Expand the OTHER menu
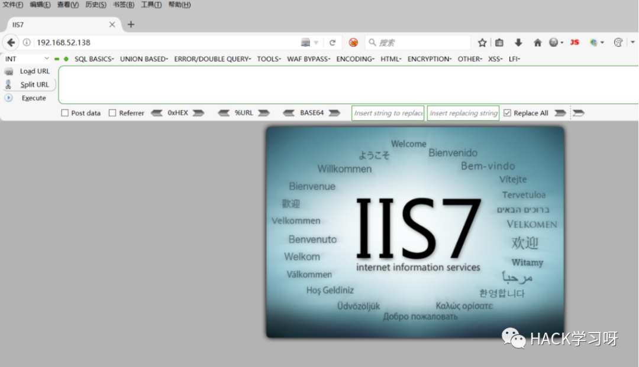639x367 pixels. [470, 59]
